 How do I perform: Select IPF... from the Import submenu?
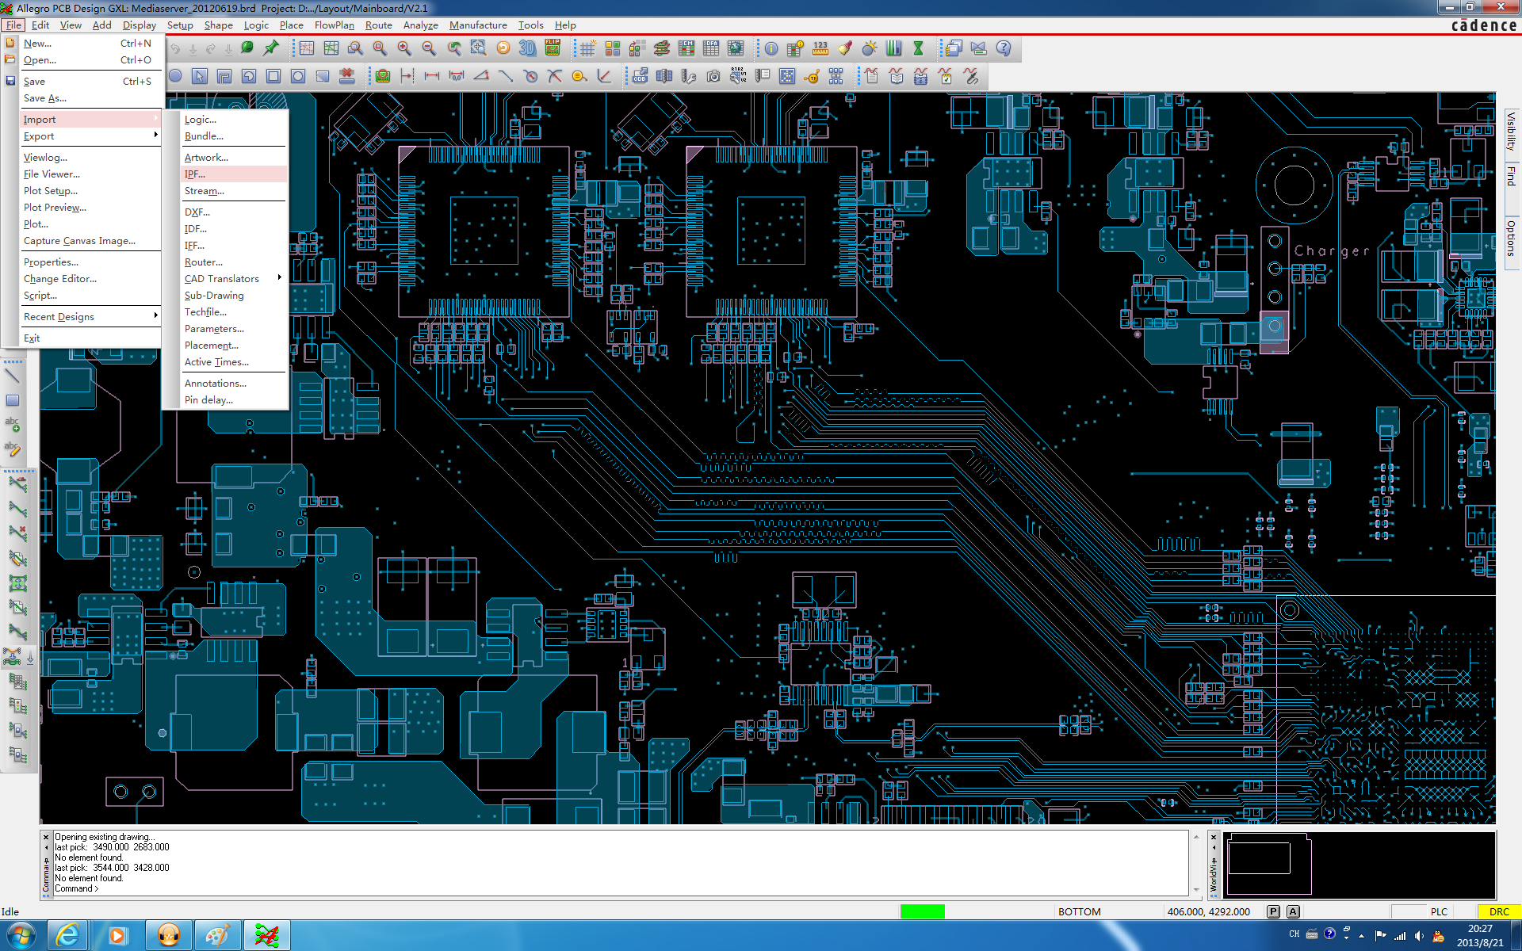coord(195,174)
